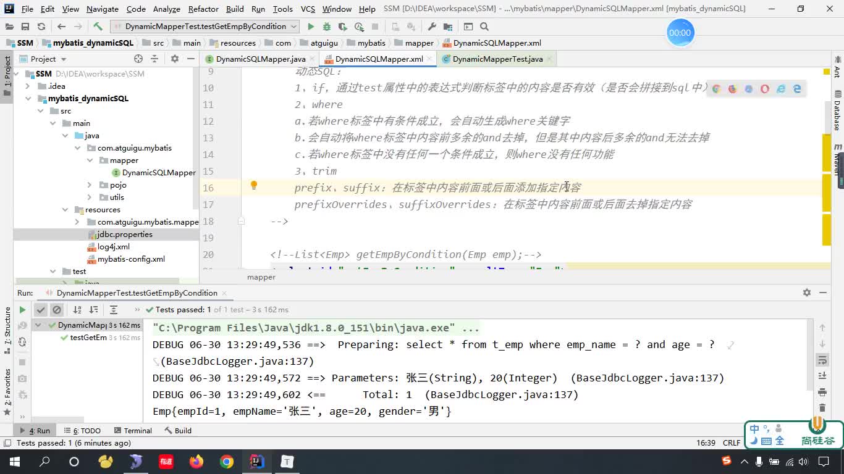Open the Terminal tool window
844x474 pixels.
click(132, 431)
